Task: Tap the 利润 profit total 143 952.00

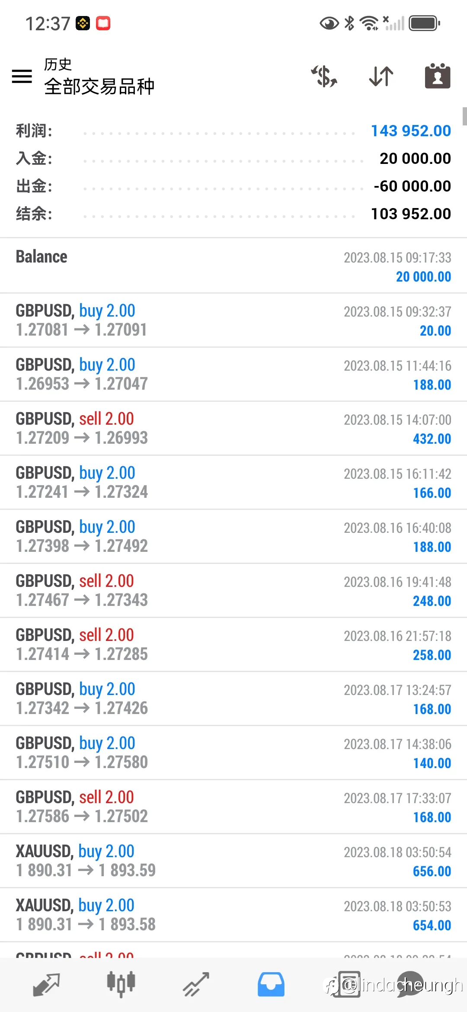Action: pos(411,131)
